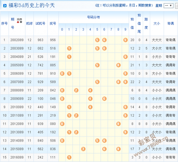The height and width of the screenshot is (162, 178).
Task: Click the 大小 column header
Action: pos(157,24)
